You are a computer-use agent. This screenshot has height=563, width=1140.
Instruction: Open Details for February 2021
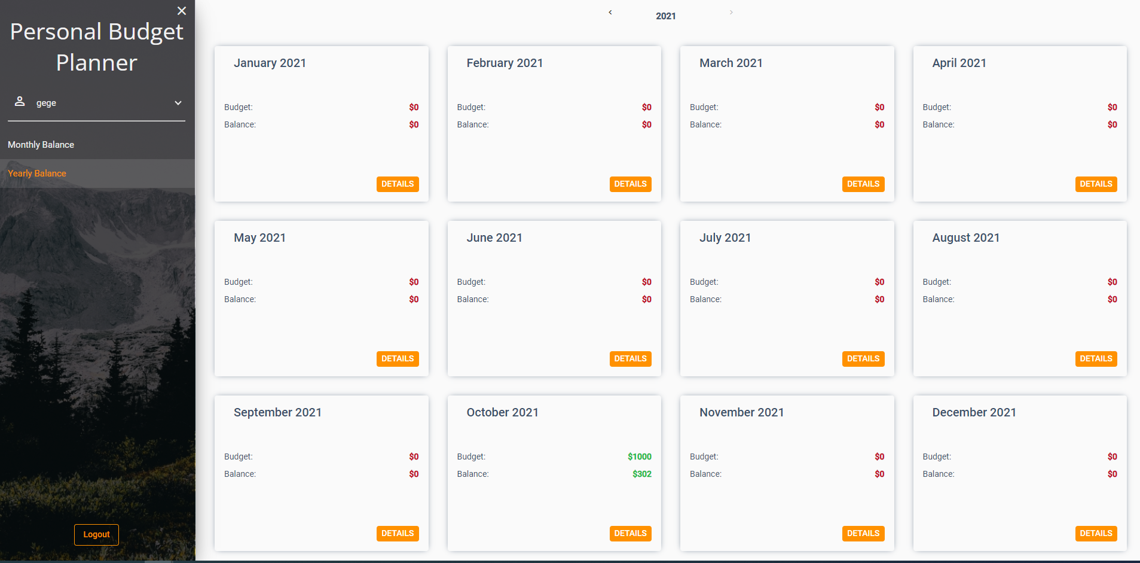(630, 184)
